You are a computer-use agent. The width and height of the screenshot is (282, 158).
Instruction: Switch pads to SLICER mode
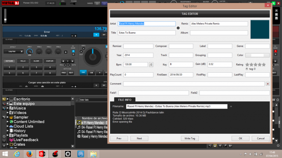click(36, 61)
